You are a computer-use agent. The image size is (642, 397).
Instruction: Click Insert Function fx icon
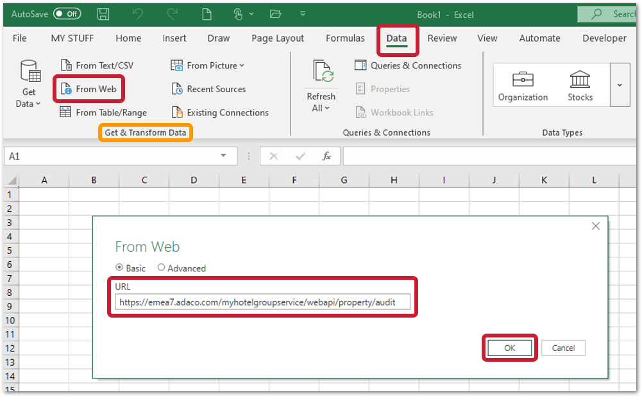pyautogui.click(x=326, y=156)
